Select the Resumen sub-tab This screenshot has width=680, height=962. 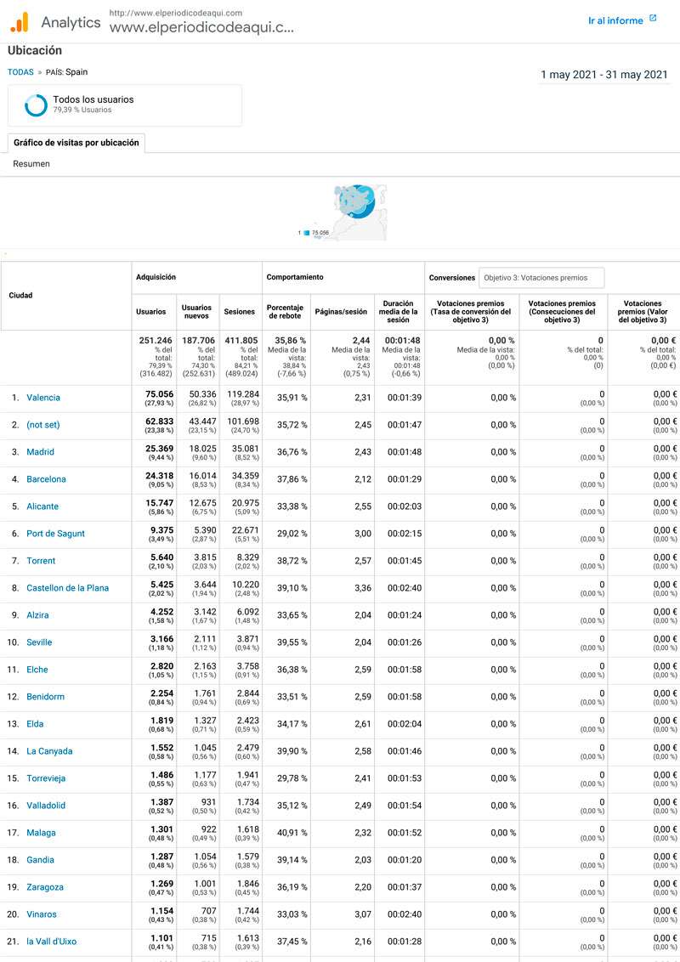click(x=31, y=164)
